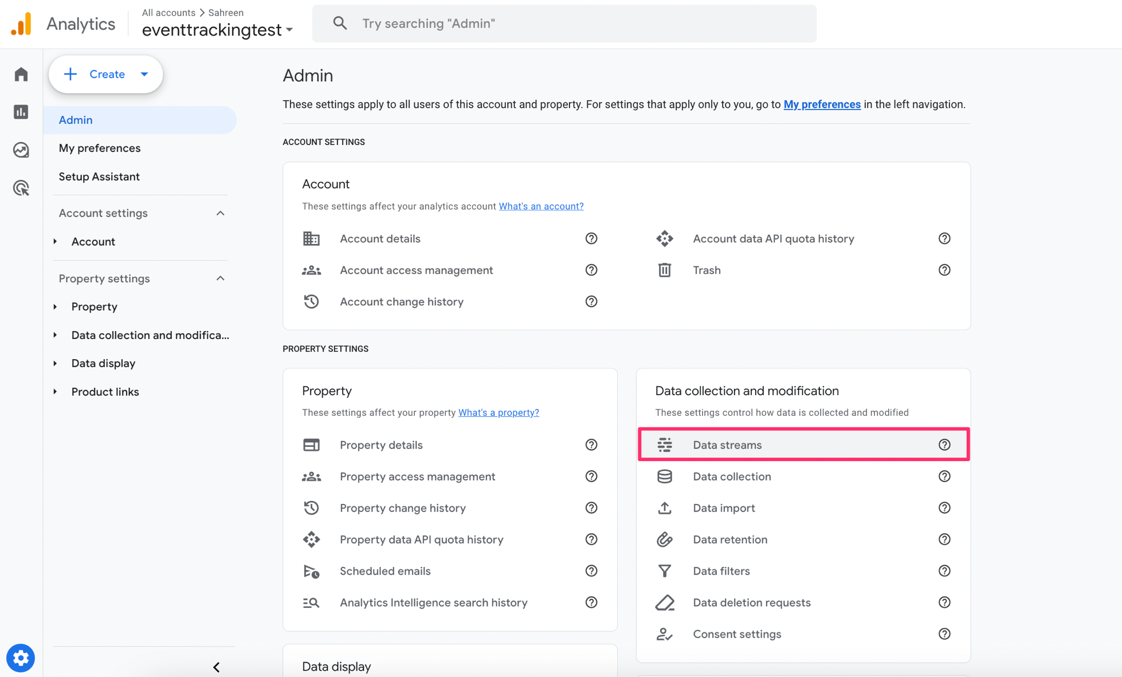The height and width of the screenshot is (677, 1122).
Task: Follow the "What's an account?" link
Action: (x=540, y=206)
